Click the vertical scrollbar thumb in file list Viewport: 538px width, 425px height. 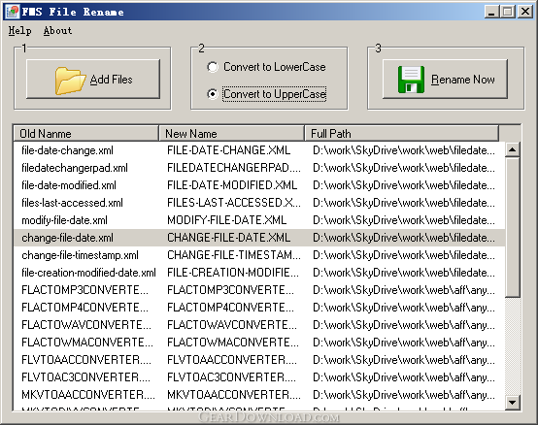pos(513,227)
